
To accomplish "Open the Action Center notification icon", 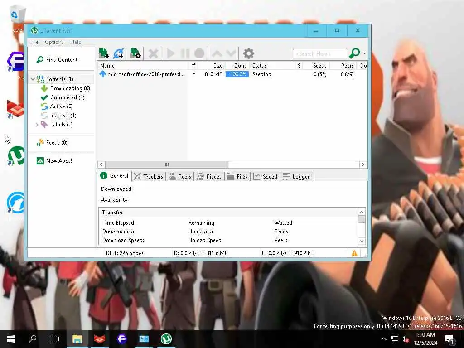I will [x=450, y=339].
